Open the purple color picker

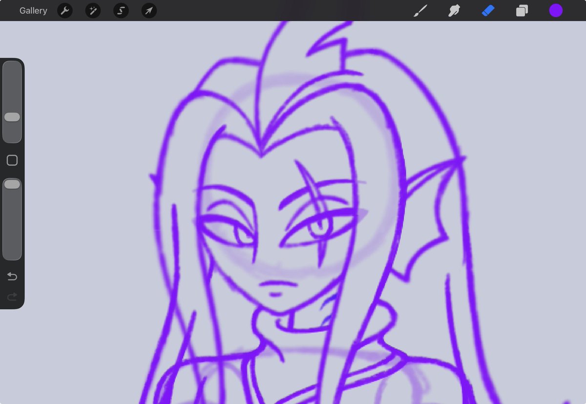click(x=556, y=11)
